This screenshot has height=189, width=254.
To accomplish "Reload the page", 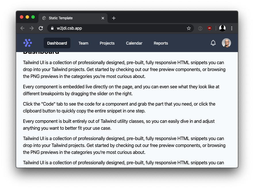I will 41,28.
